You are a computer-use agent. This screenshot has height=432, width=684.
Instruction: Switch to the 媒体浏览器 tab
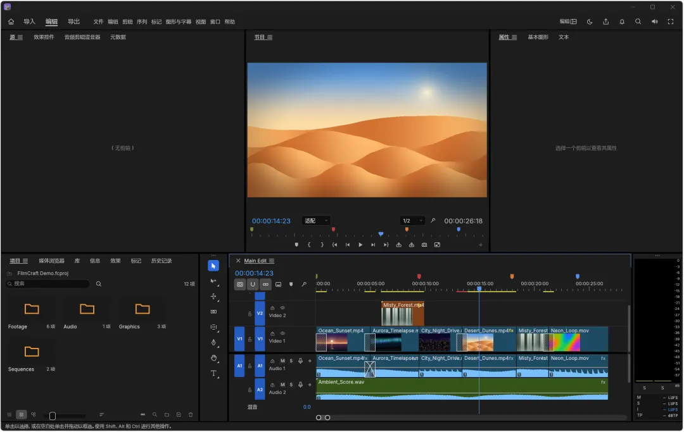click(x=51, y=261)
